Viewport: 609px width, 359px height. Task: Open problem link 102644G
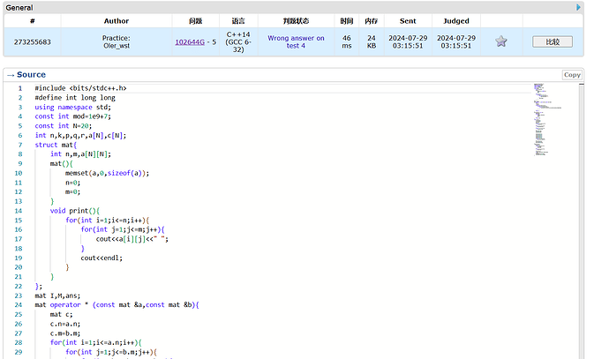click(190, 42)
